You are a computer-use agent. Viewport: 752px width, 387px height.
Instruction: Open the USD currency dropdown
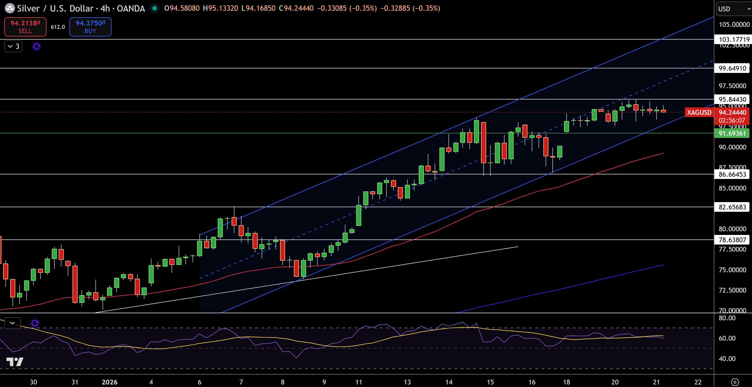pos(734,9)
